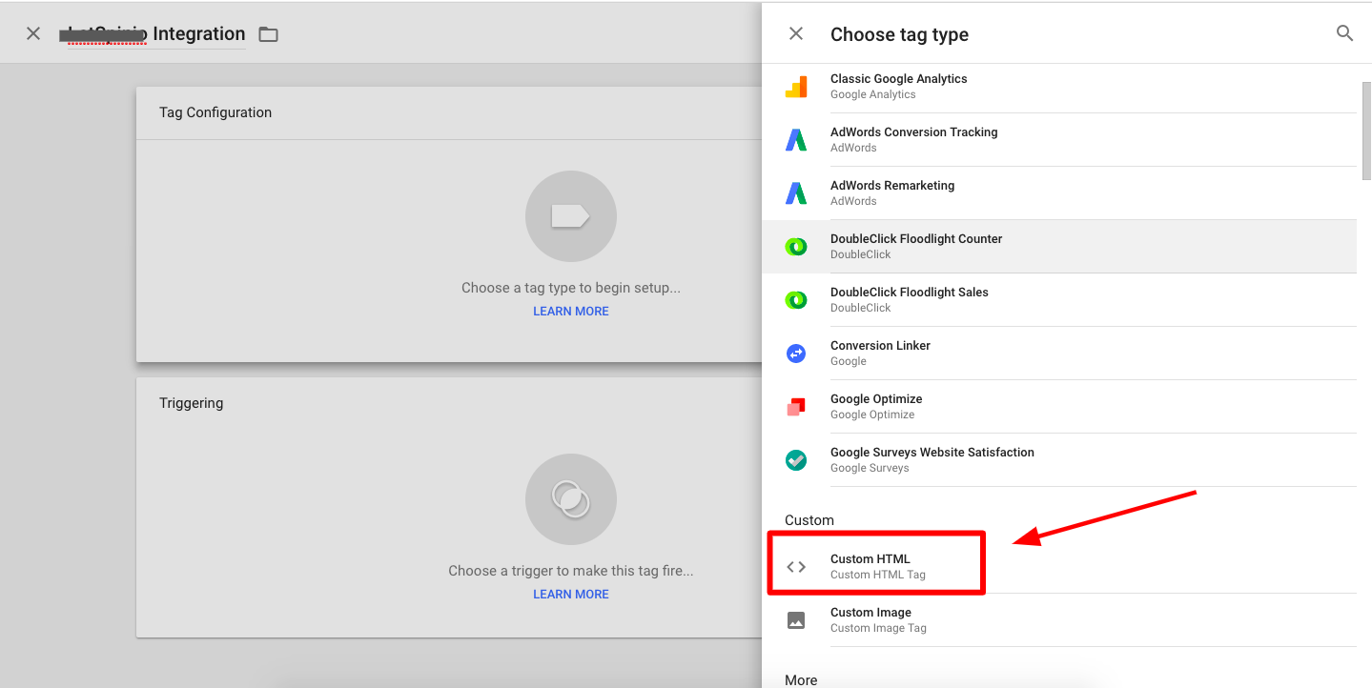1372x688 pixels.
Task: Click the 'Google Surveys' subtitle text
Action: pos(870,468)
